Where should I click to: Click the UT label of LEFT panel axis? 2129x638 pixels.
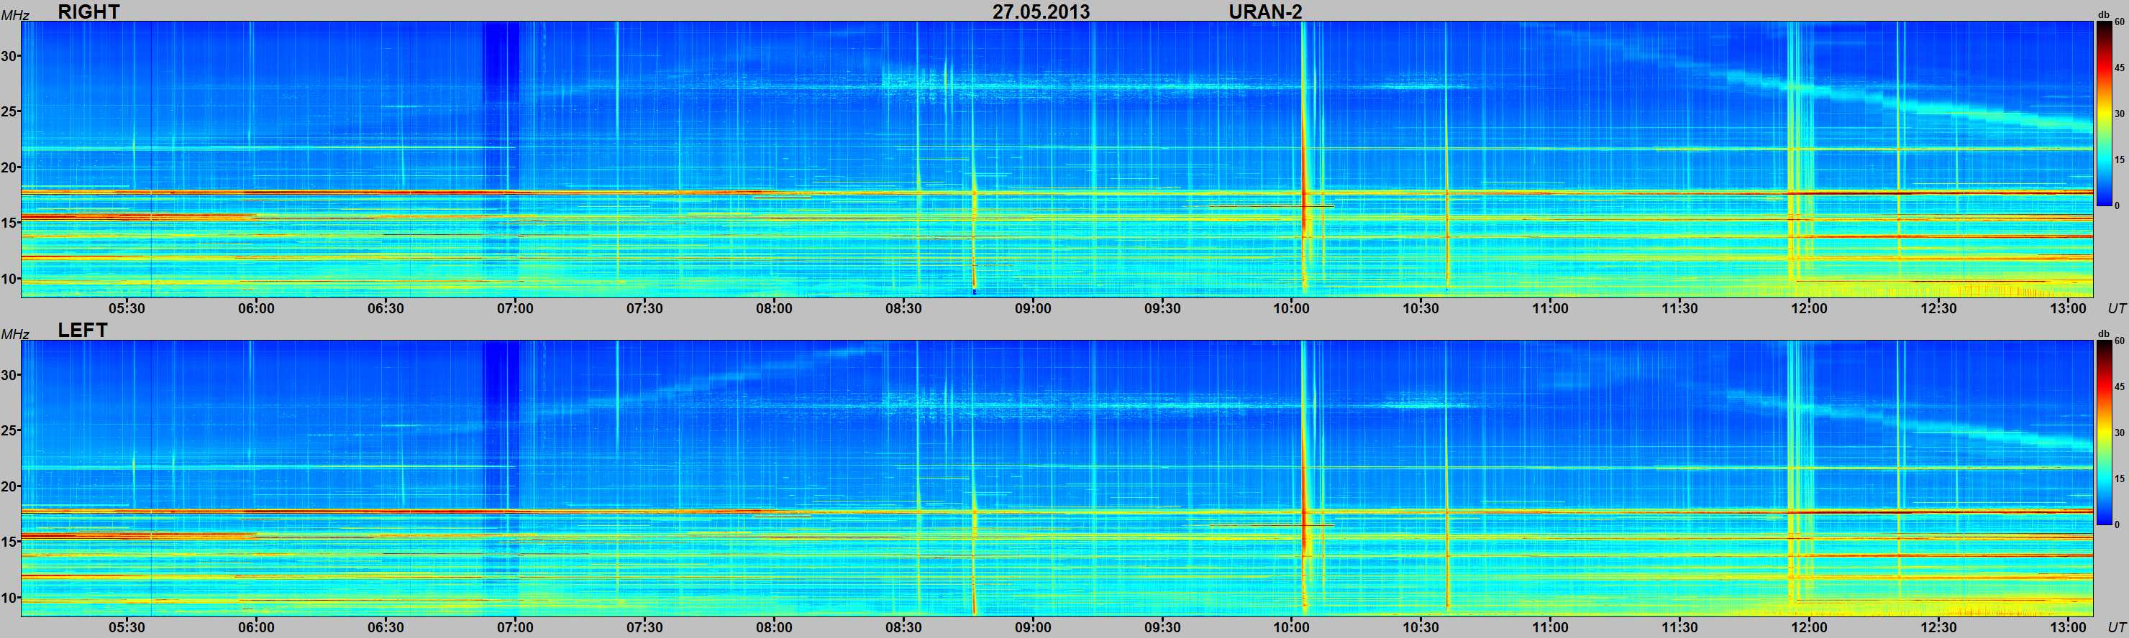point(2117,627)
